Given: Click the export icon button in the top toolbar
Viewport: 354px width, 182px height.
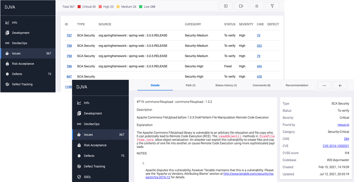Looking at the screenshot, I should click(241, 6).
